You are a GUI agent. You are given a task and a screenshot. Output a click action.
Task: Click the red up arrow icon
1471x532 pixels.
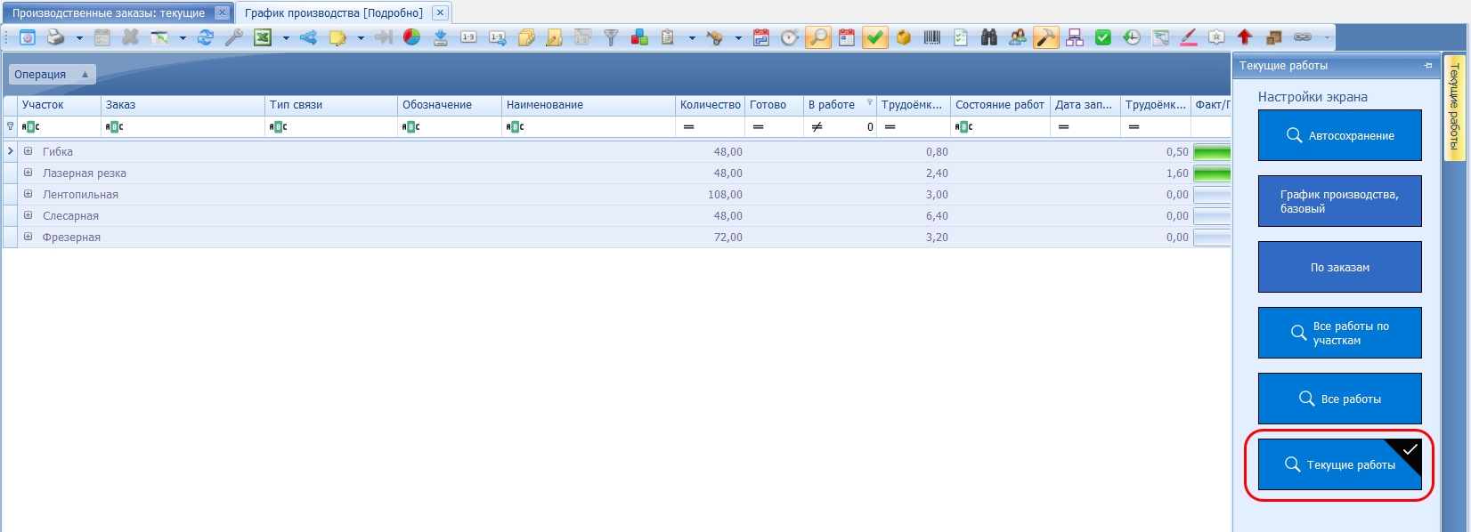pos(1245,37)
